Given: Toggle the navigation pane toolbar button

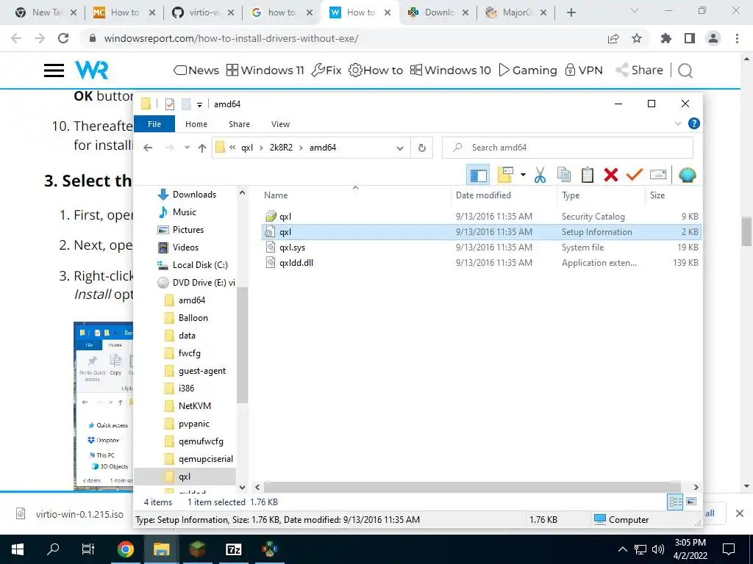Looking at the screenshot, I should point(478,175).
